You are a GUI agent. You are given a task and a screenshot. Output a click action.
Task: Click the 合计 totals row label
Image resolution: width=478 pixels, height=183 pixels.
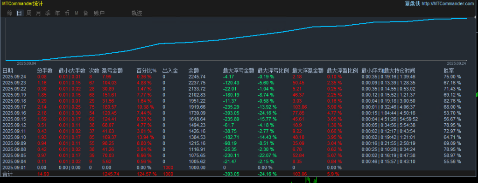coord(7,174)
